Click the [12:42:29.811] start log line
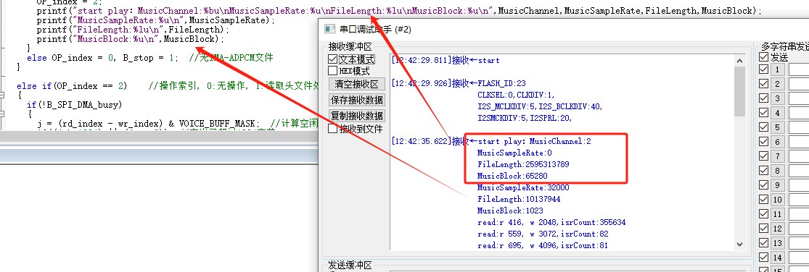The image size is (809, 272). [445, 60]
